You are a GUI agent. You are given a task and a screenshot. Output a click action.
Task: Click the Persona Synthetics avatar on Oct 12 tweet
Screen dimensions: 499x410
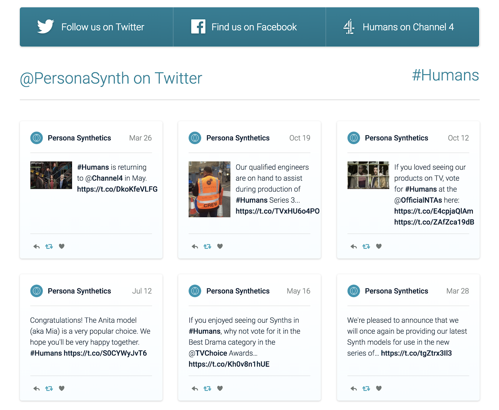pyautogui.click(x=354, y=138)
